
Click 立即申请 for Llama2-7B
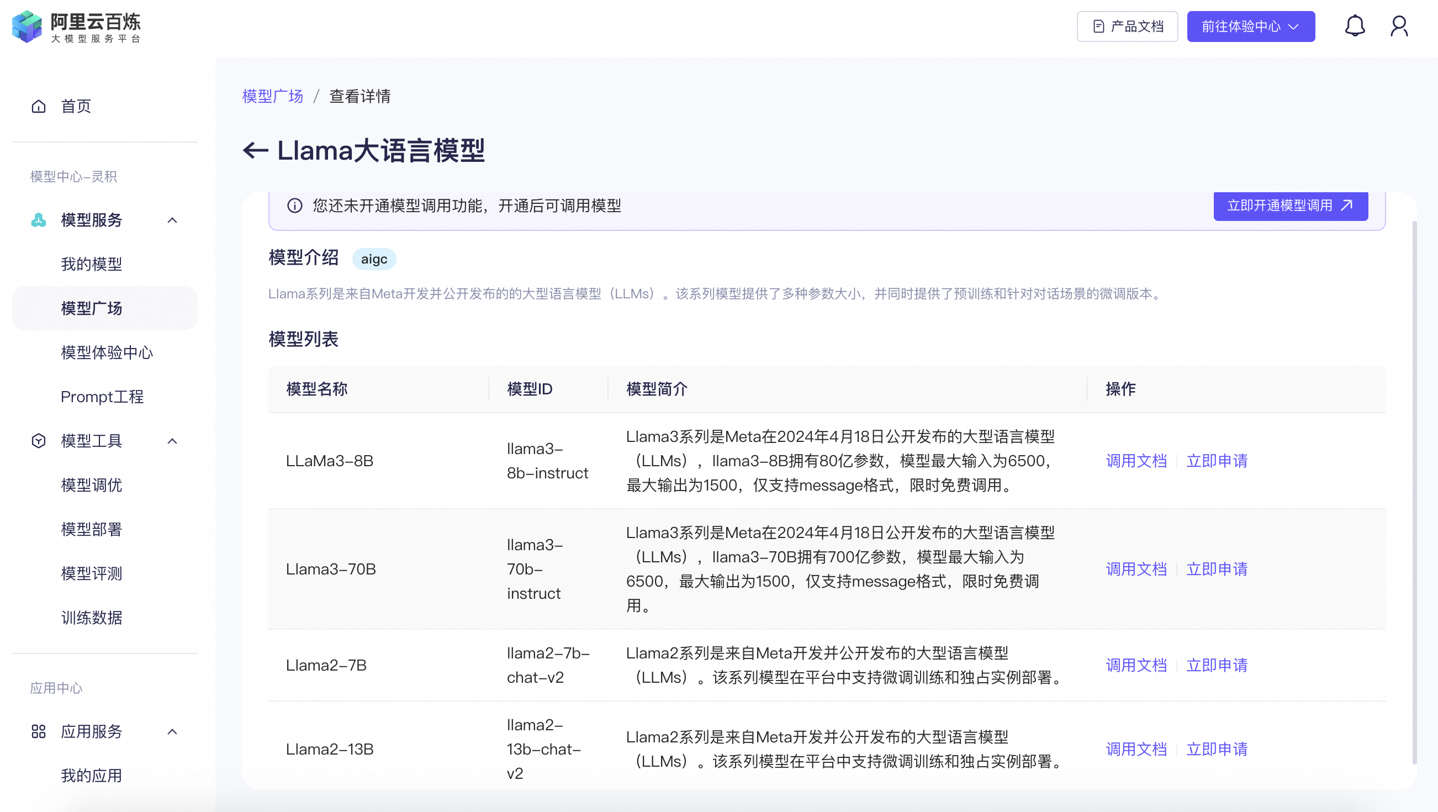coord(1217,665)
